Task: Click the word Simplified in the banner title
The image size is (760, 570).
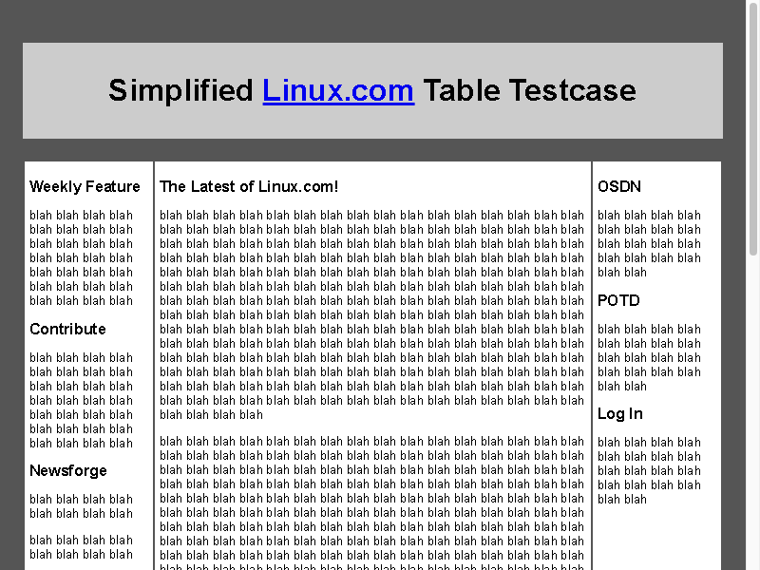Action: [180, 90]
